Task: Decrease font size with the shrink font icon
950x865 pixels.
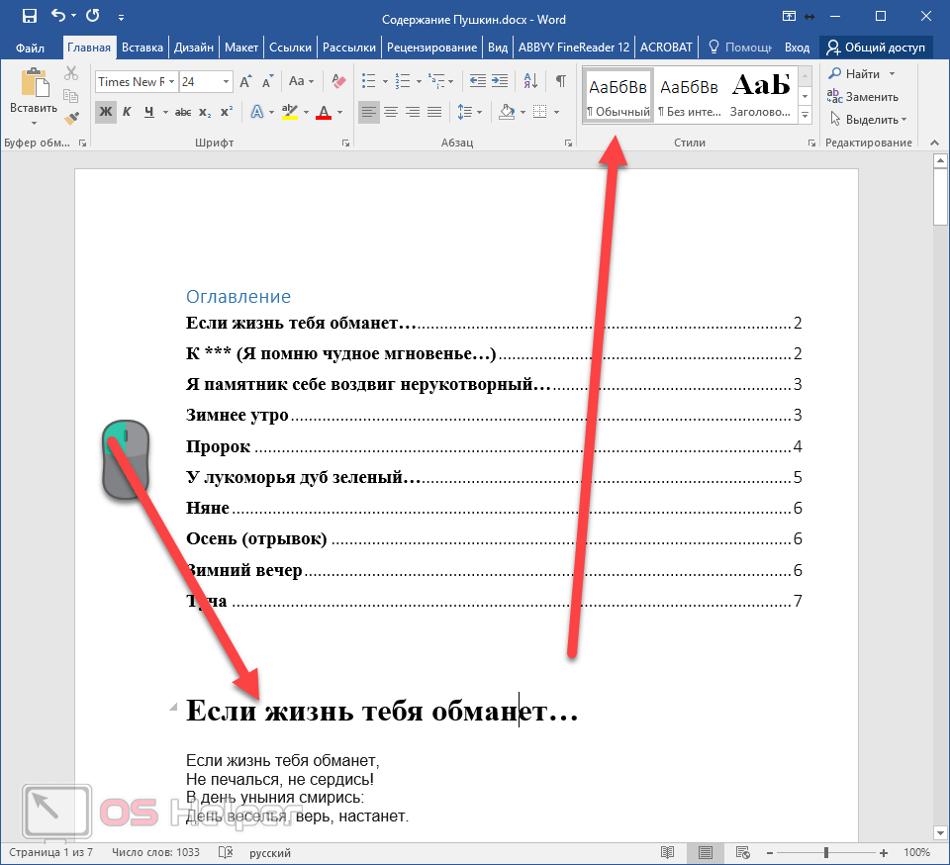Action: click(x=267, y=81)
